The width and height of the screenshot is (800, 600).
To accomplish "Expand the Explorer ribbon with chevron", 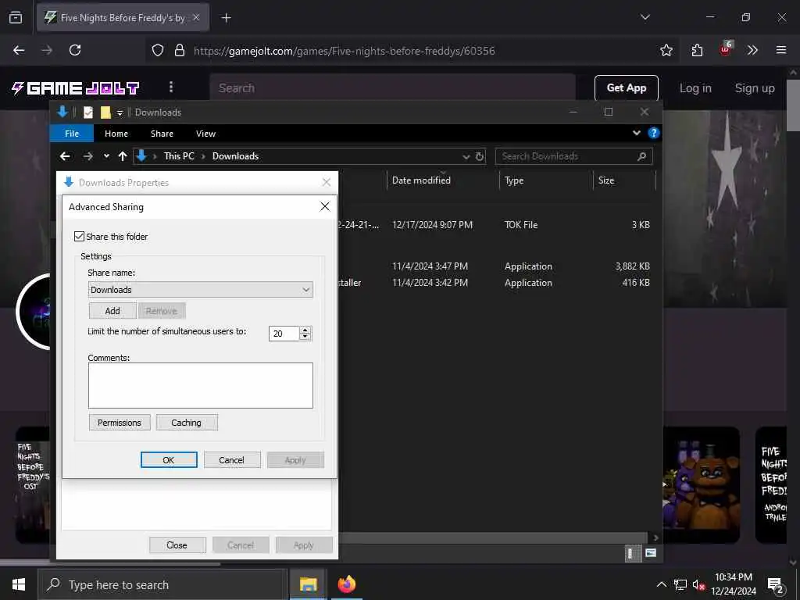I will 636,133.
